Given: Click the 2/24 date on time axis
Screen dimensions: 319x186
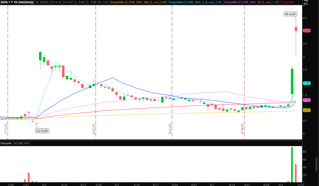Looking at the screenshot, I should (99, 184).
